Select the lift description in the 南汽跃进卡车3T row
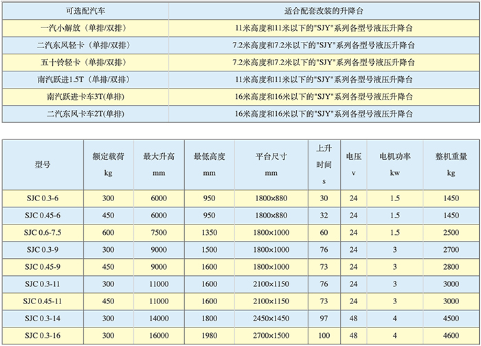This screenshot has height=346, width=481. pyautogui.click(x=324, y=97)
